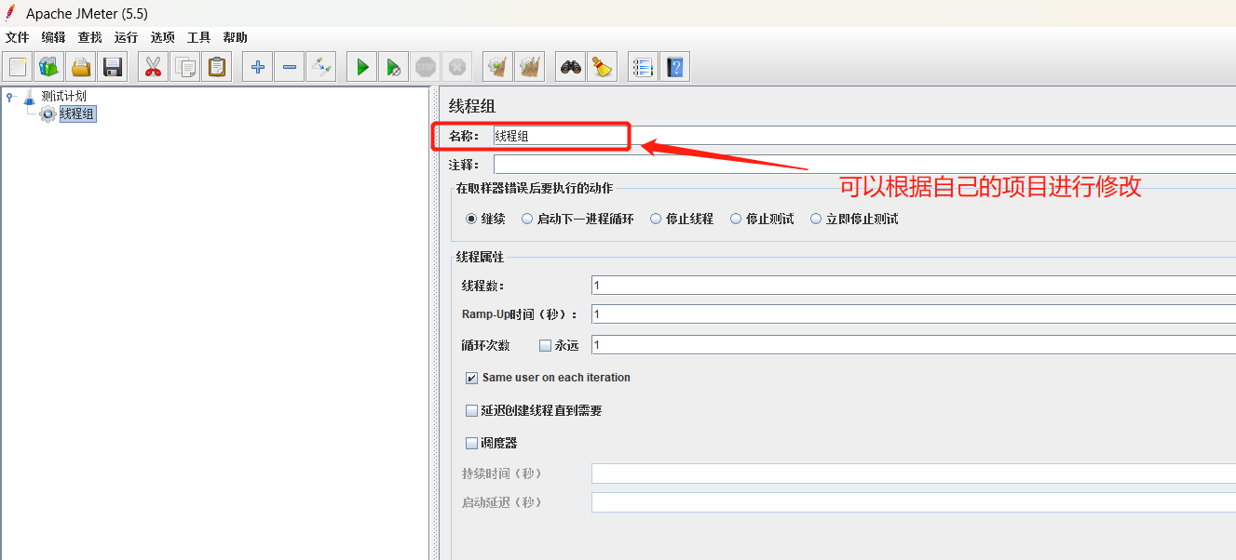Click the 线程属性 section label

(x=480, y=257)
